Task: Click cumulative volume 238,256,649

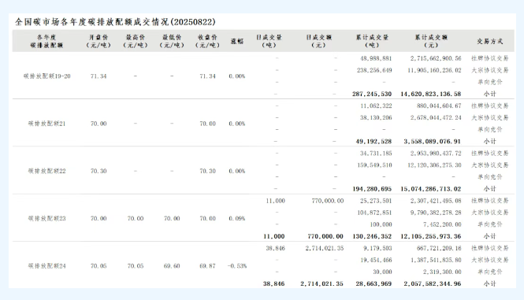Action: tap(374, 70)
